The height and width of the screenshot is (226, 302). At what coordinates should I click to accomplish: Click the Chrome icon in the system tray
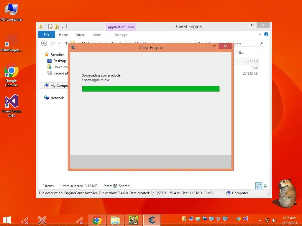239,219
